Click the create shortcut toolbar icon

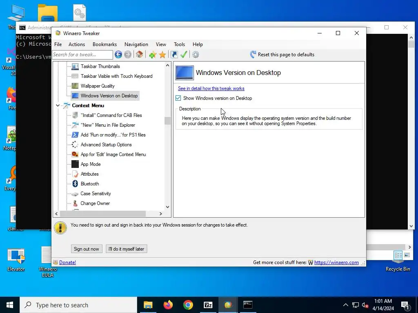[x=174, y=55]
